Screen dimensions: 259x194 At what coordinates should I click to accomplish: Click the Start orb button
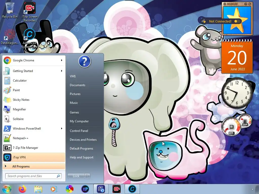pos(7,189)
